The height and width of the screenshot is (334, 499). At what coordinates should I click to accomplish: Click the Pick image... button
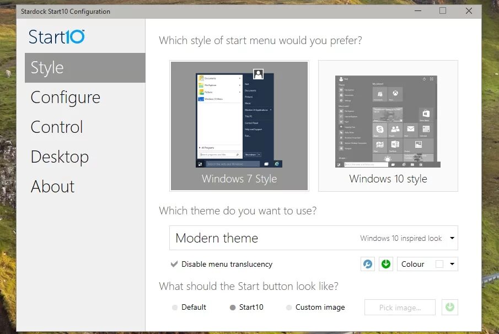coord(400,308)
